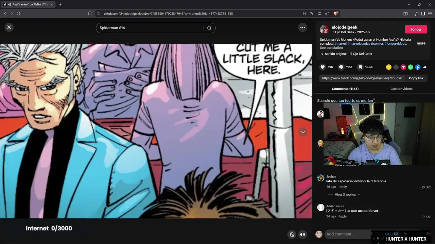The image size is (435, 244).
Task: Click Joshua's avatar
Action: pos(320,178)
